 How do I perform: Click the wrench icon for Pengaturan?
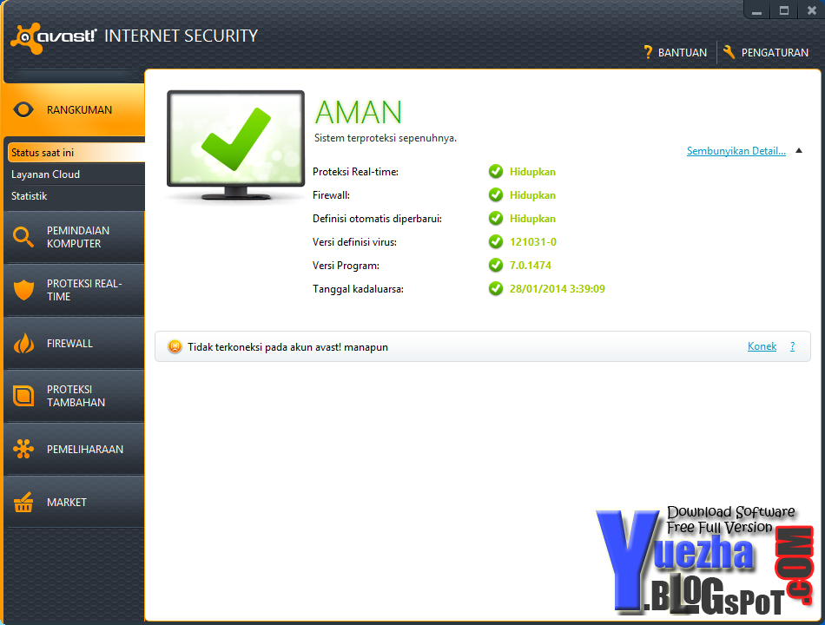(729, 52)
